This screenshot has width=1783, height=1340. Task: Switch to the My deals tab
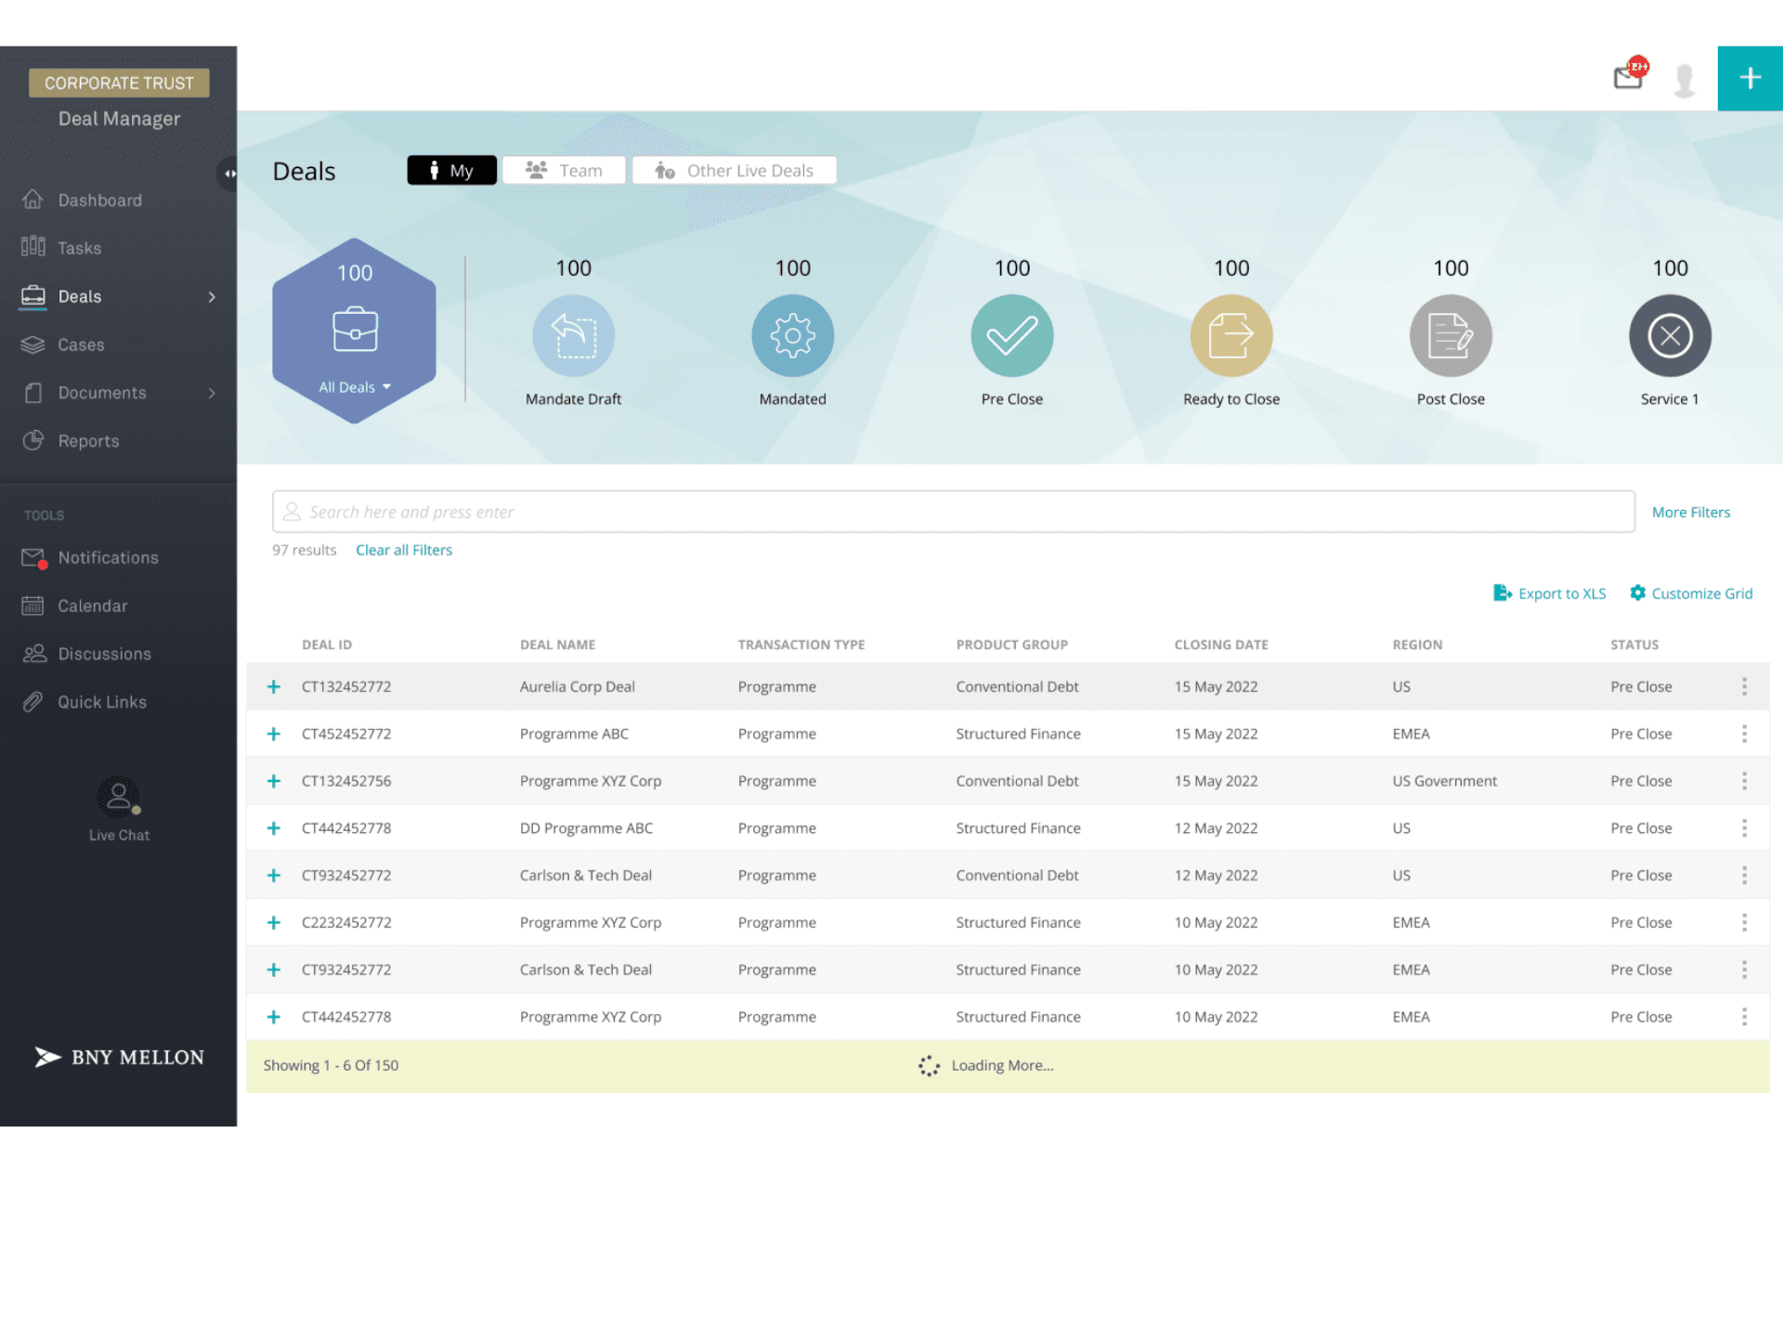pyautogui.click(x=451, y=171)
